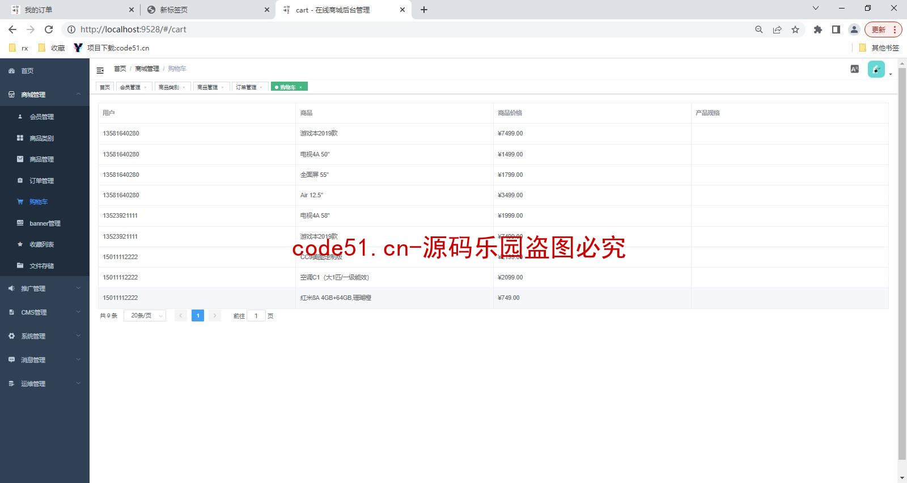Click the ¥749.00 price cell
The width and height of the screenshot is (907, 483).
pos(592,298)
